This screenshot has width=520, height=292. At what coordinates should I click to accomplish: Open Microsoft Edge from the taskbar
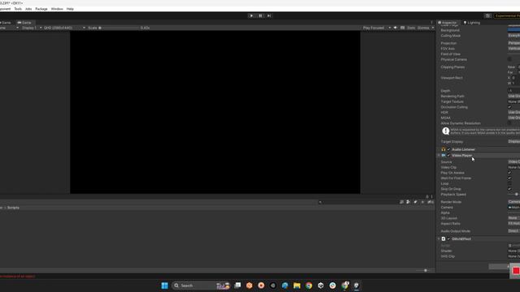click(285, 286)
